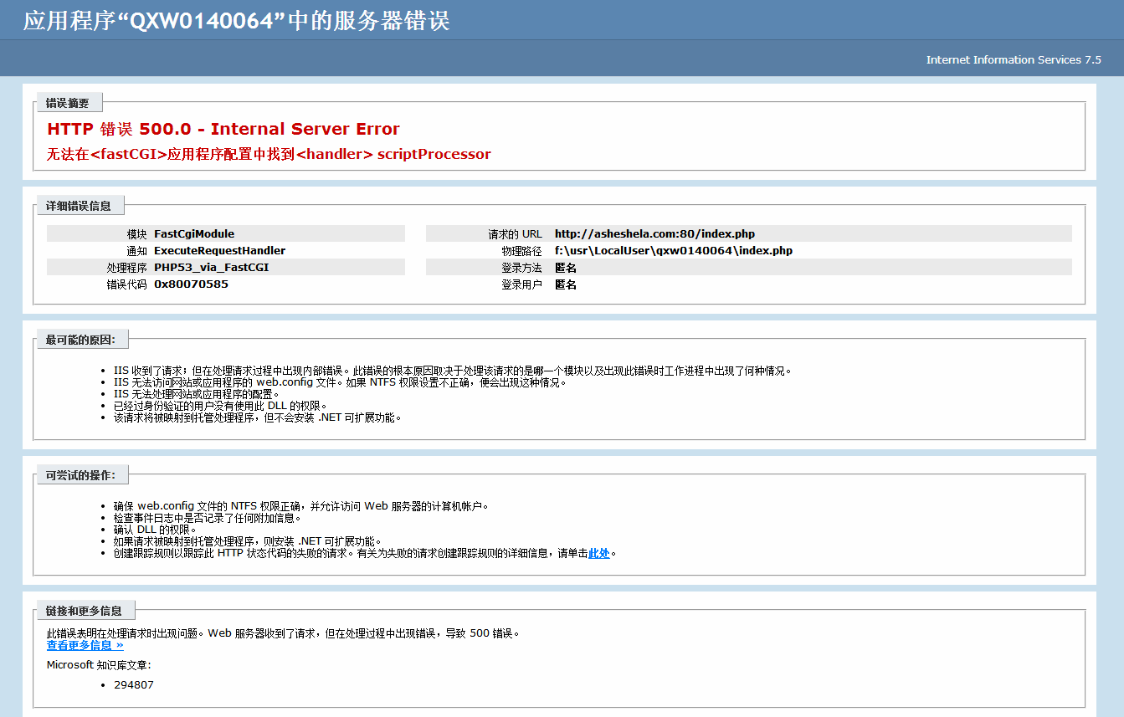Click knowledge base article number 294807

(x=134, y=685)
